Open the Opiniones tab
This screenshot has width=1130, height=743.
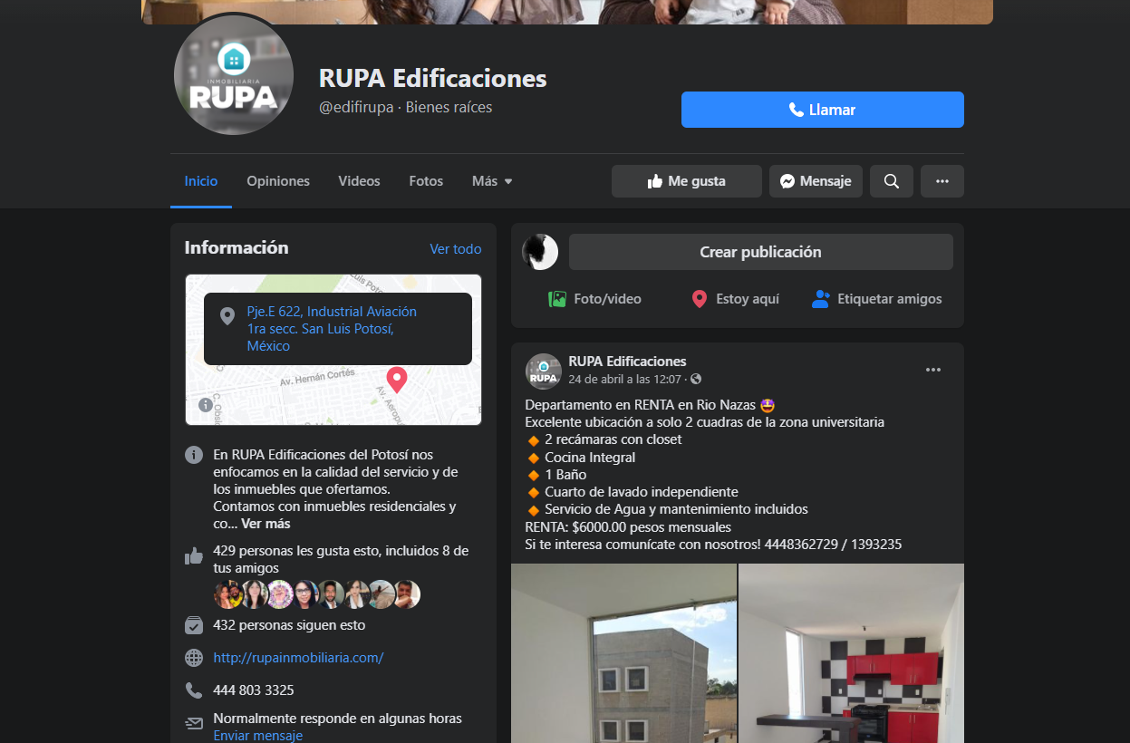(278, 181)
